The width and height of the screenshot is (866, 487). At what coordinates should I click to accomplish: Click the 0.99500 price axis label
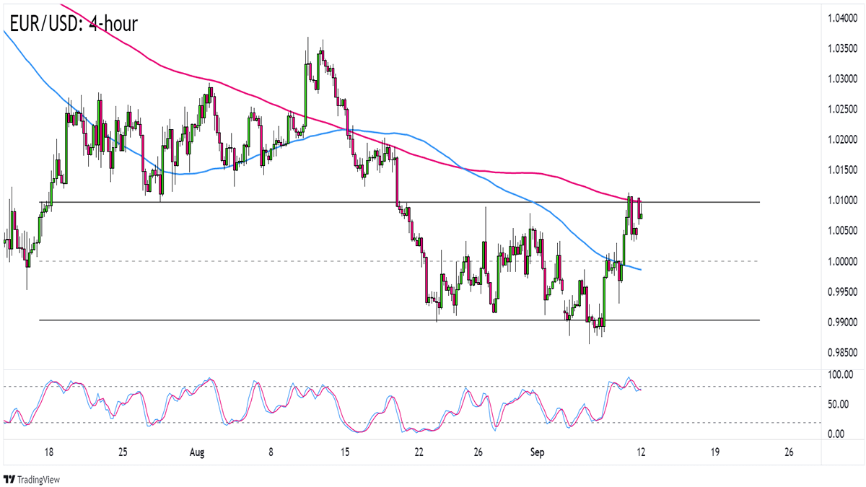(x=843, y=292)
